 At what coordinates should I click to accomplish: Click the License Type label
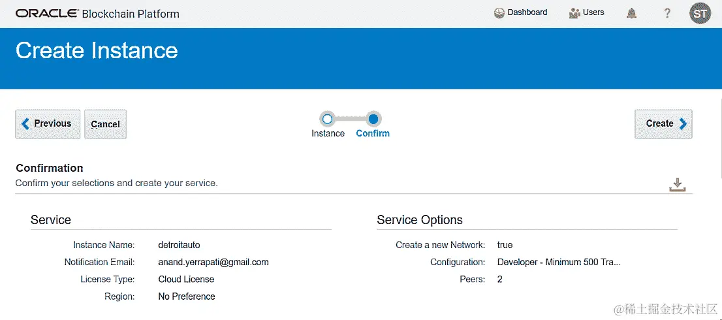tap(107, 280)
